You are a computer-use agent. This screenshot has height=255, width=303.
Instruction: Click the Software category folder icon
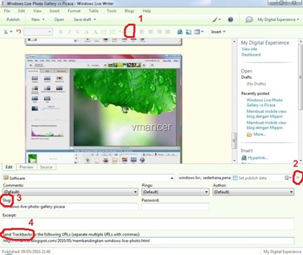coord(6,178)
